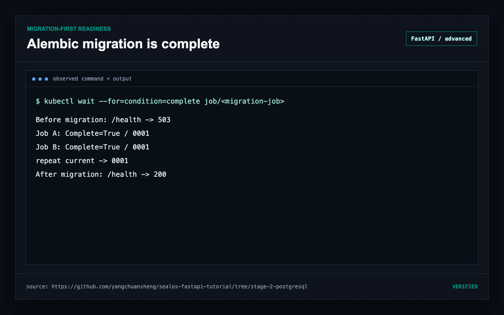Image resolution: width=504 pixels, height=315 pixels.
Task: Click the "observed command + output" terminal title
Action: 92,79
